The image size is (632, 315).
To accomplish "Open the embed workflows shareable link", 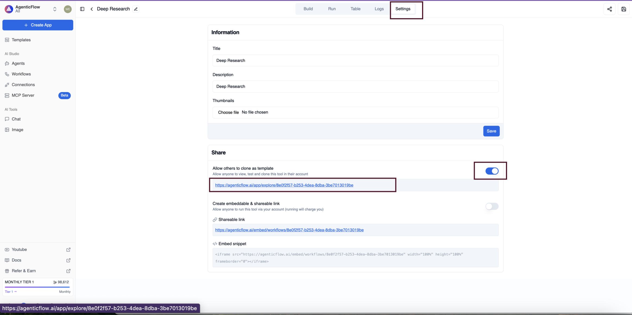I will [x=289, y=230].
